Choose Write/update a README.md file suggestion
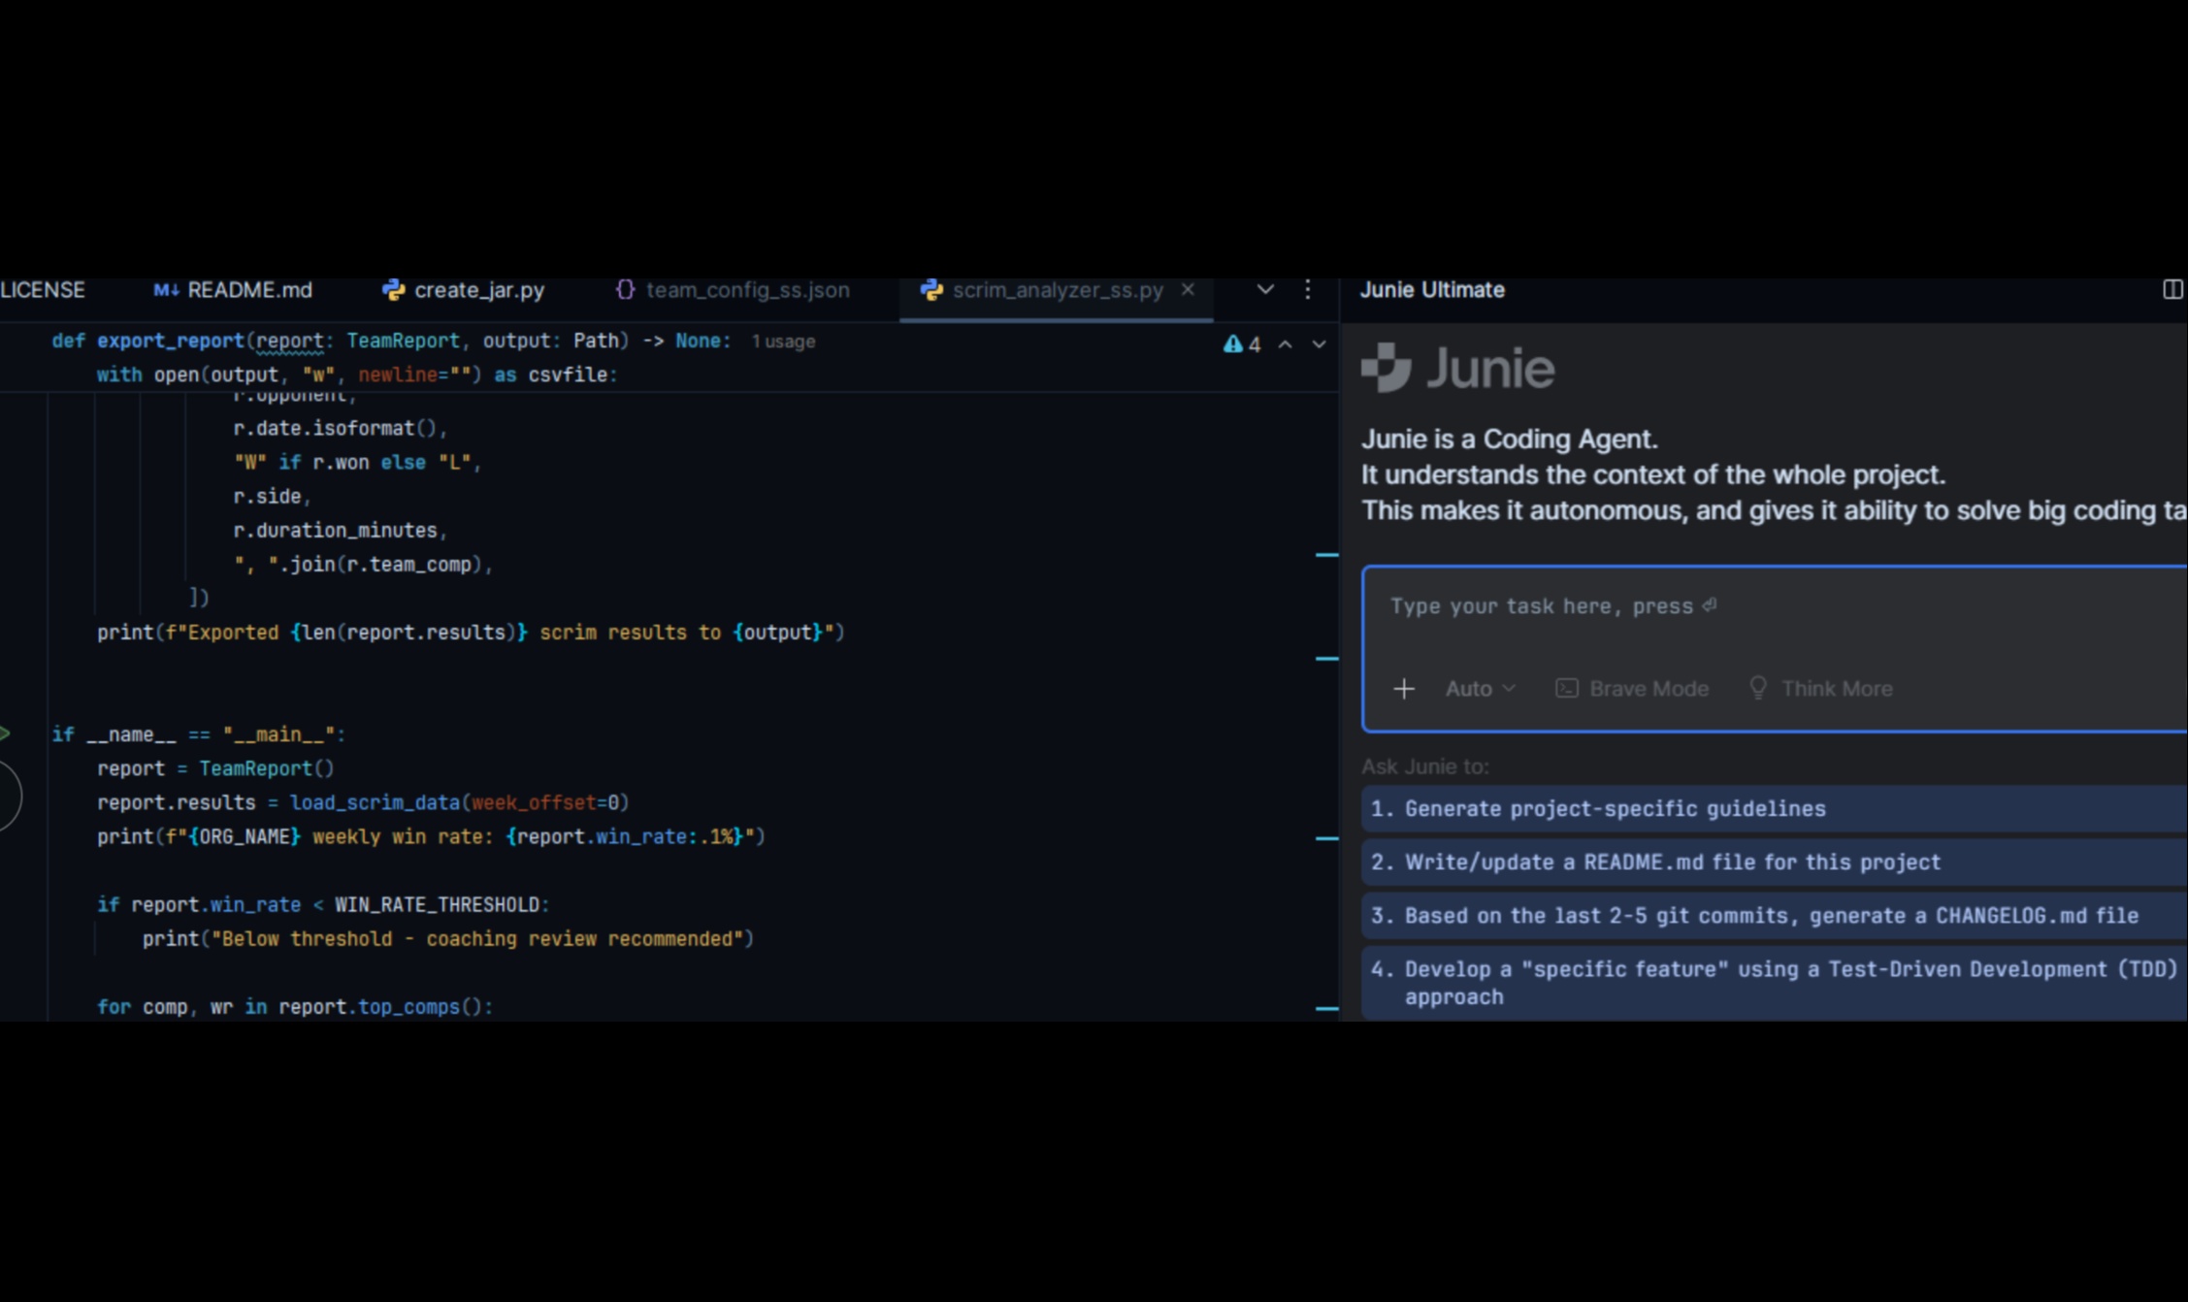Screen dimensions: 2188x1302 [x=1774, y=863]
